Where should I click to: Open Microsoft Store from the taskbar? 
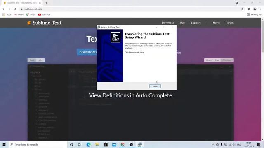(106, 144)
